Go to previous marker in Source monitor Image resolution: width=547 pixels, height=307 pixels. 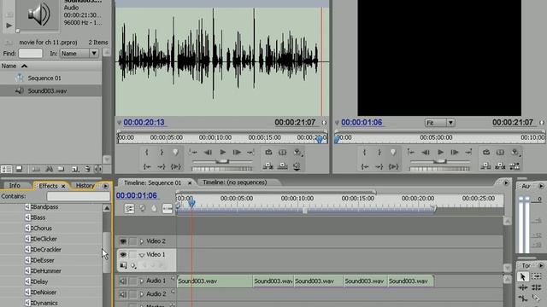(x=193, y=153)
